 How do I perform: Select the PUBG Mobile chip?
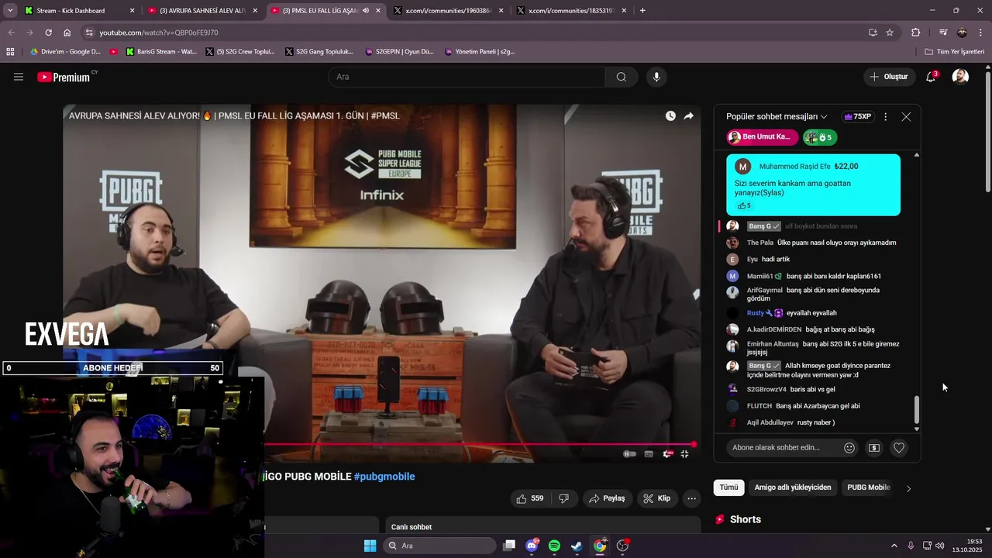pyautogui.click(x=868, y=487)
